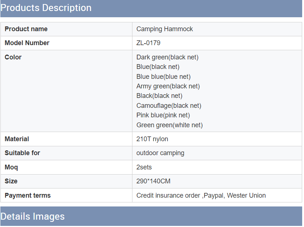
Task: Click the Color row label
Action: (x=13, y=57)
